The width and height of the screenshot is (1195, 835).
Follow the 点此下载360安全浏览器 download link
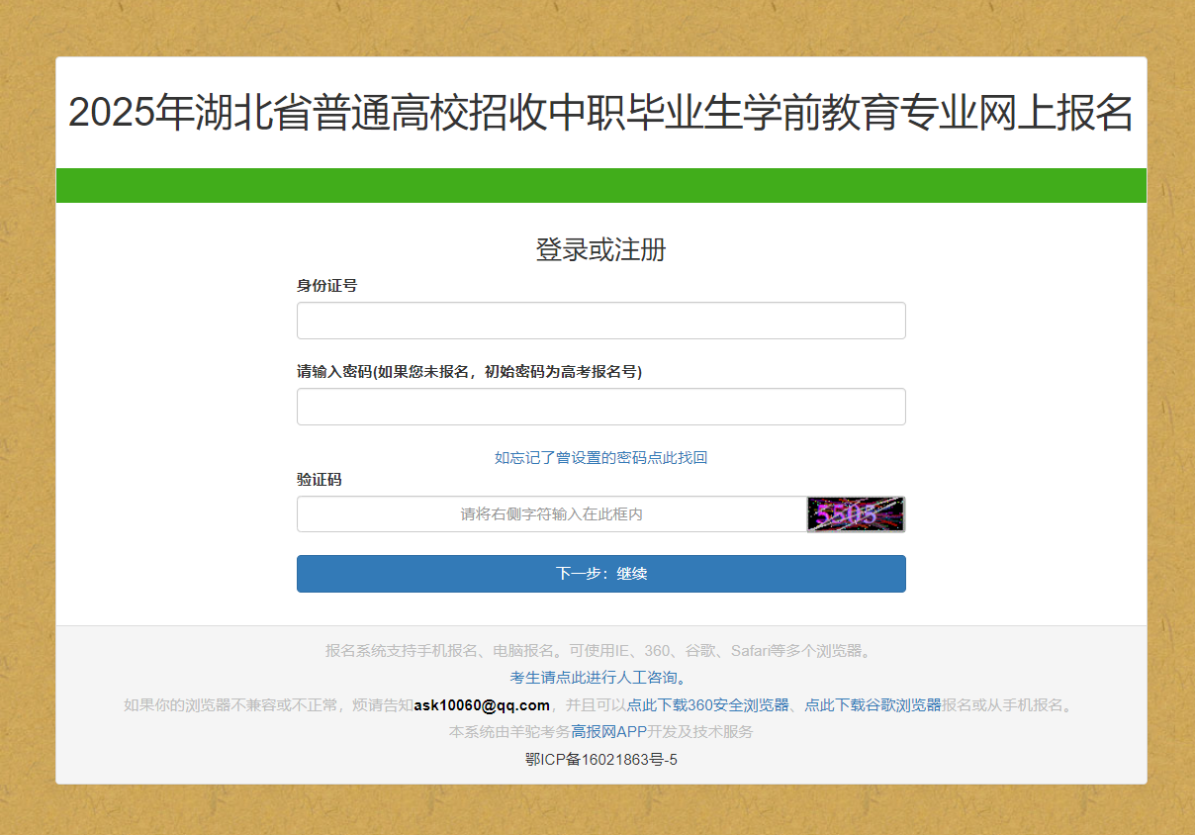[x=707, y=705]
